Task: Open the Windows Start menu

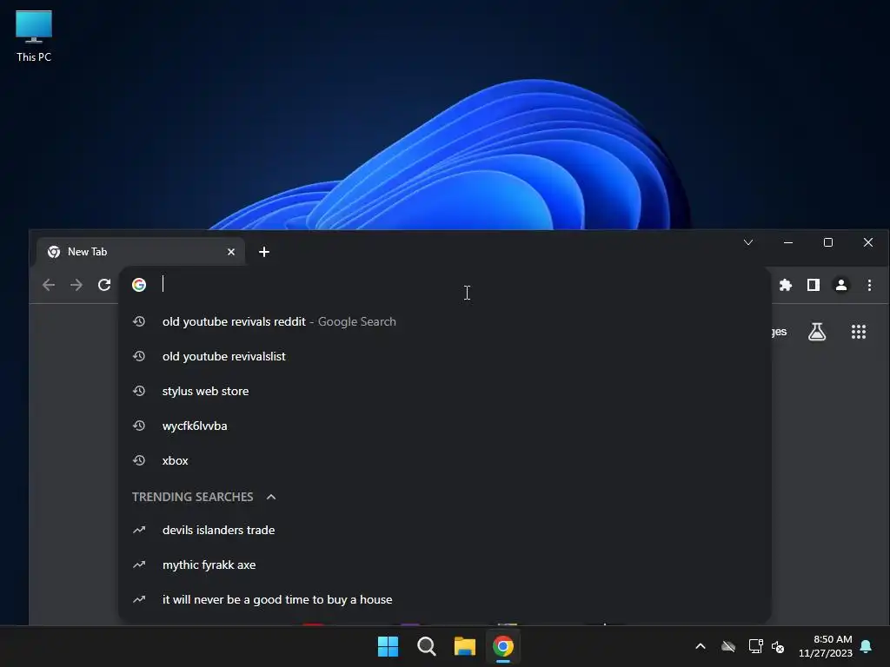Action: click(x=389, y=646)
